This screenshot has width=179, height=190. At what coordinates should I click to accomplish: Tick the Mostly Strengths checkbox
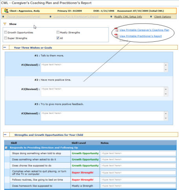coord(58,32)
